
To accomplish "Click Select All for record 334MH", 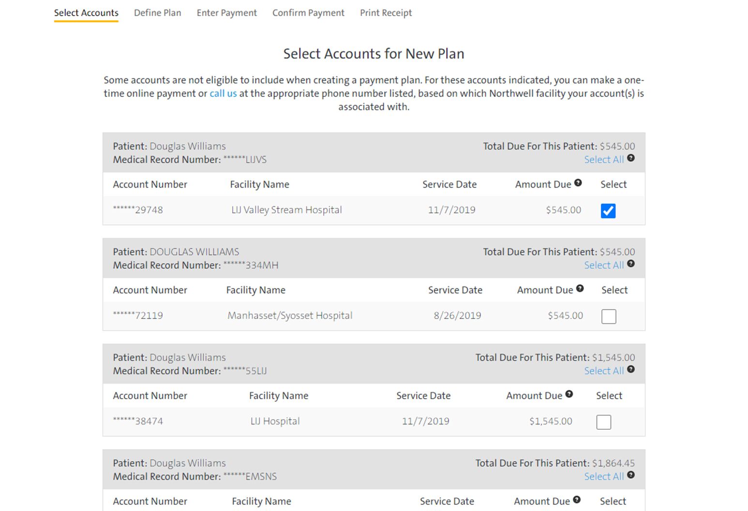I will (x=604, y=265).
